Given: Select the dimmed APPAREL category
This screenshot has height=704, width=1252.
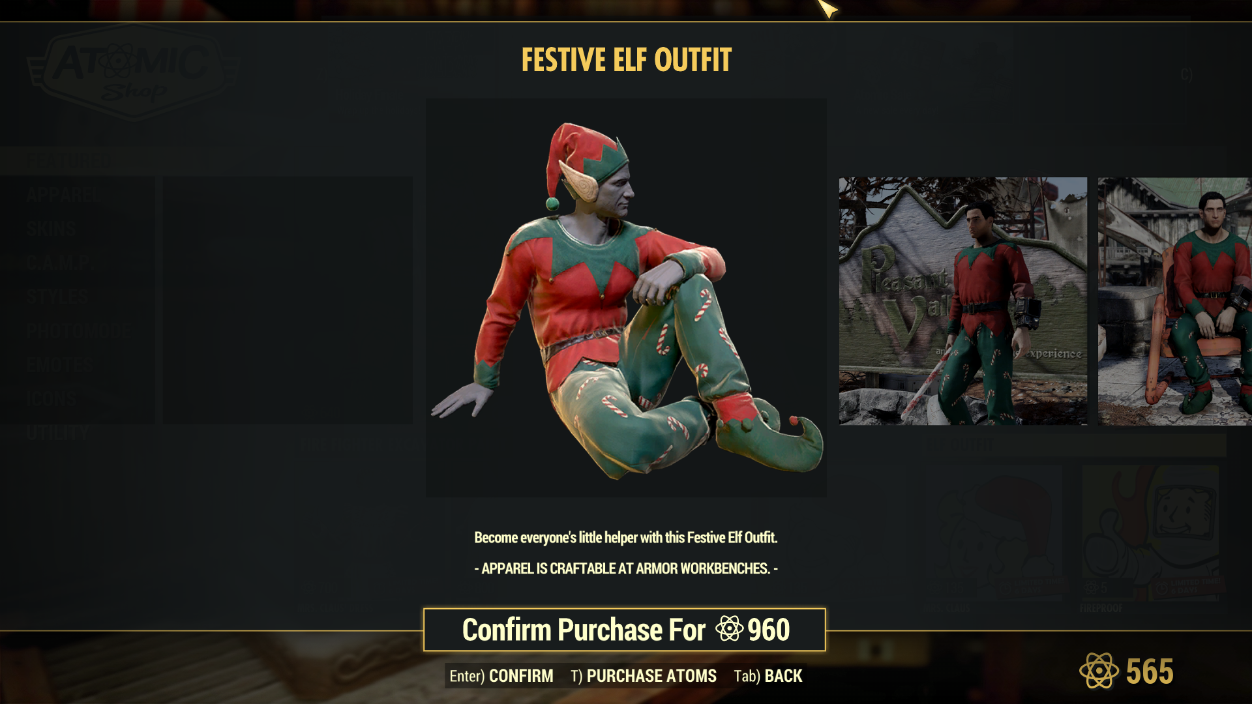Looking at the screenshot, I should click(x=64, y=195).
